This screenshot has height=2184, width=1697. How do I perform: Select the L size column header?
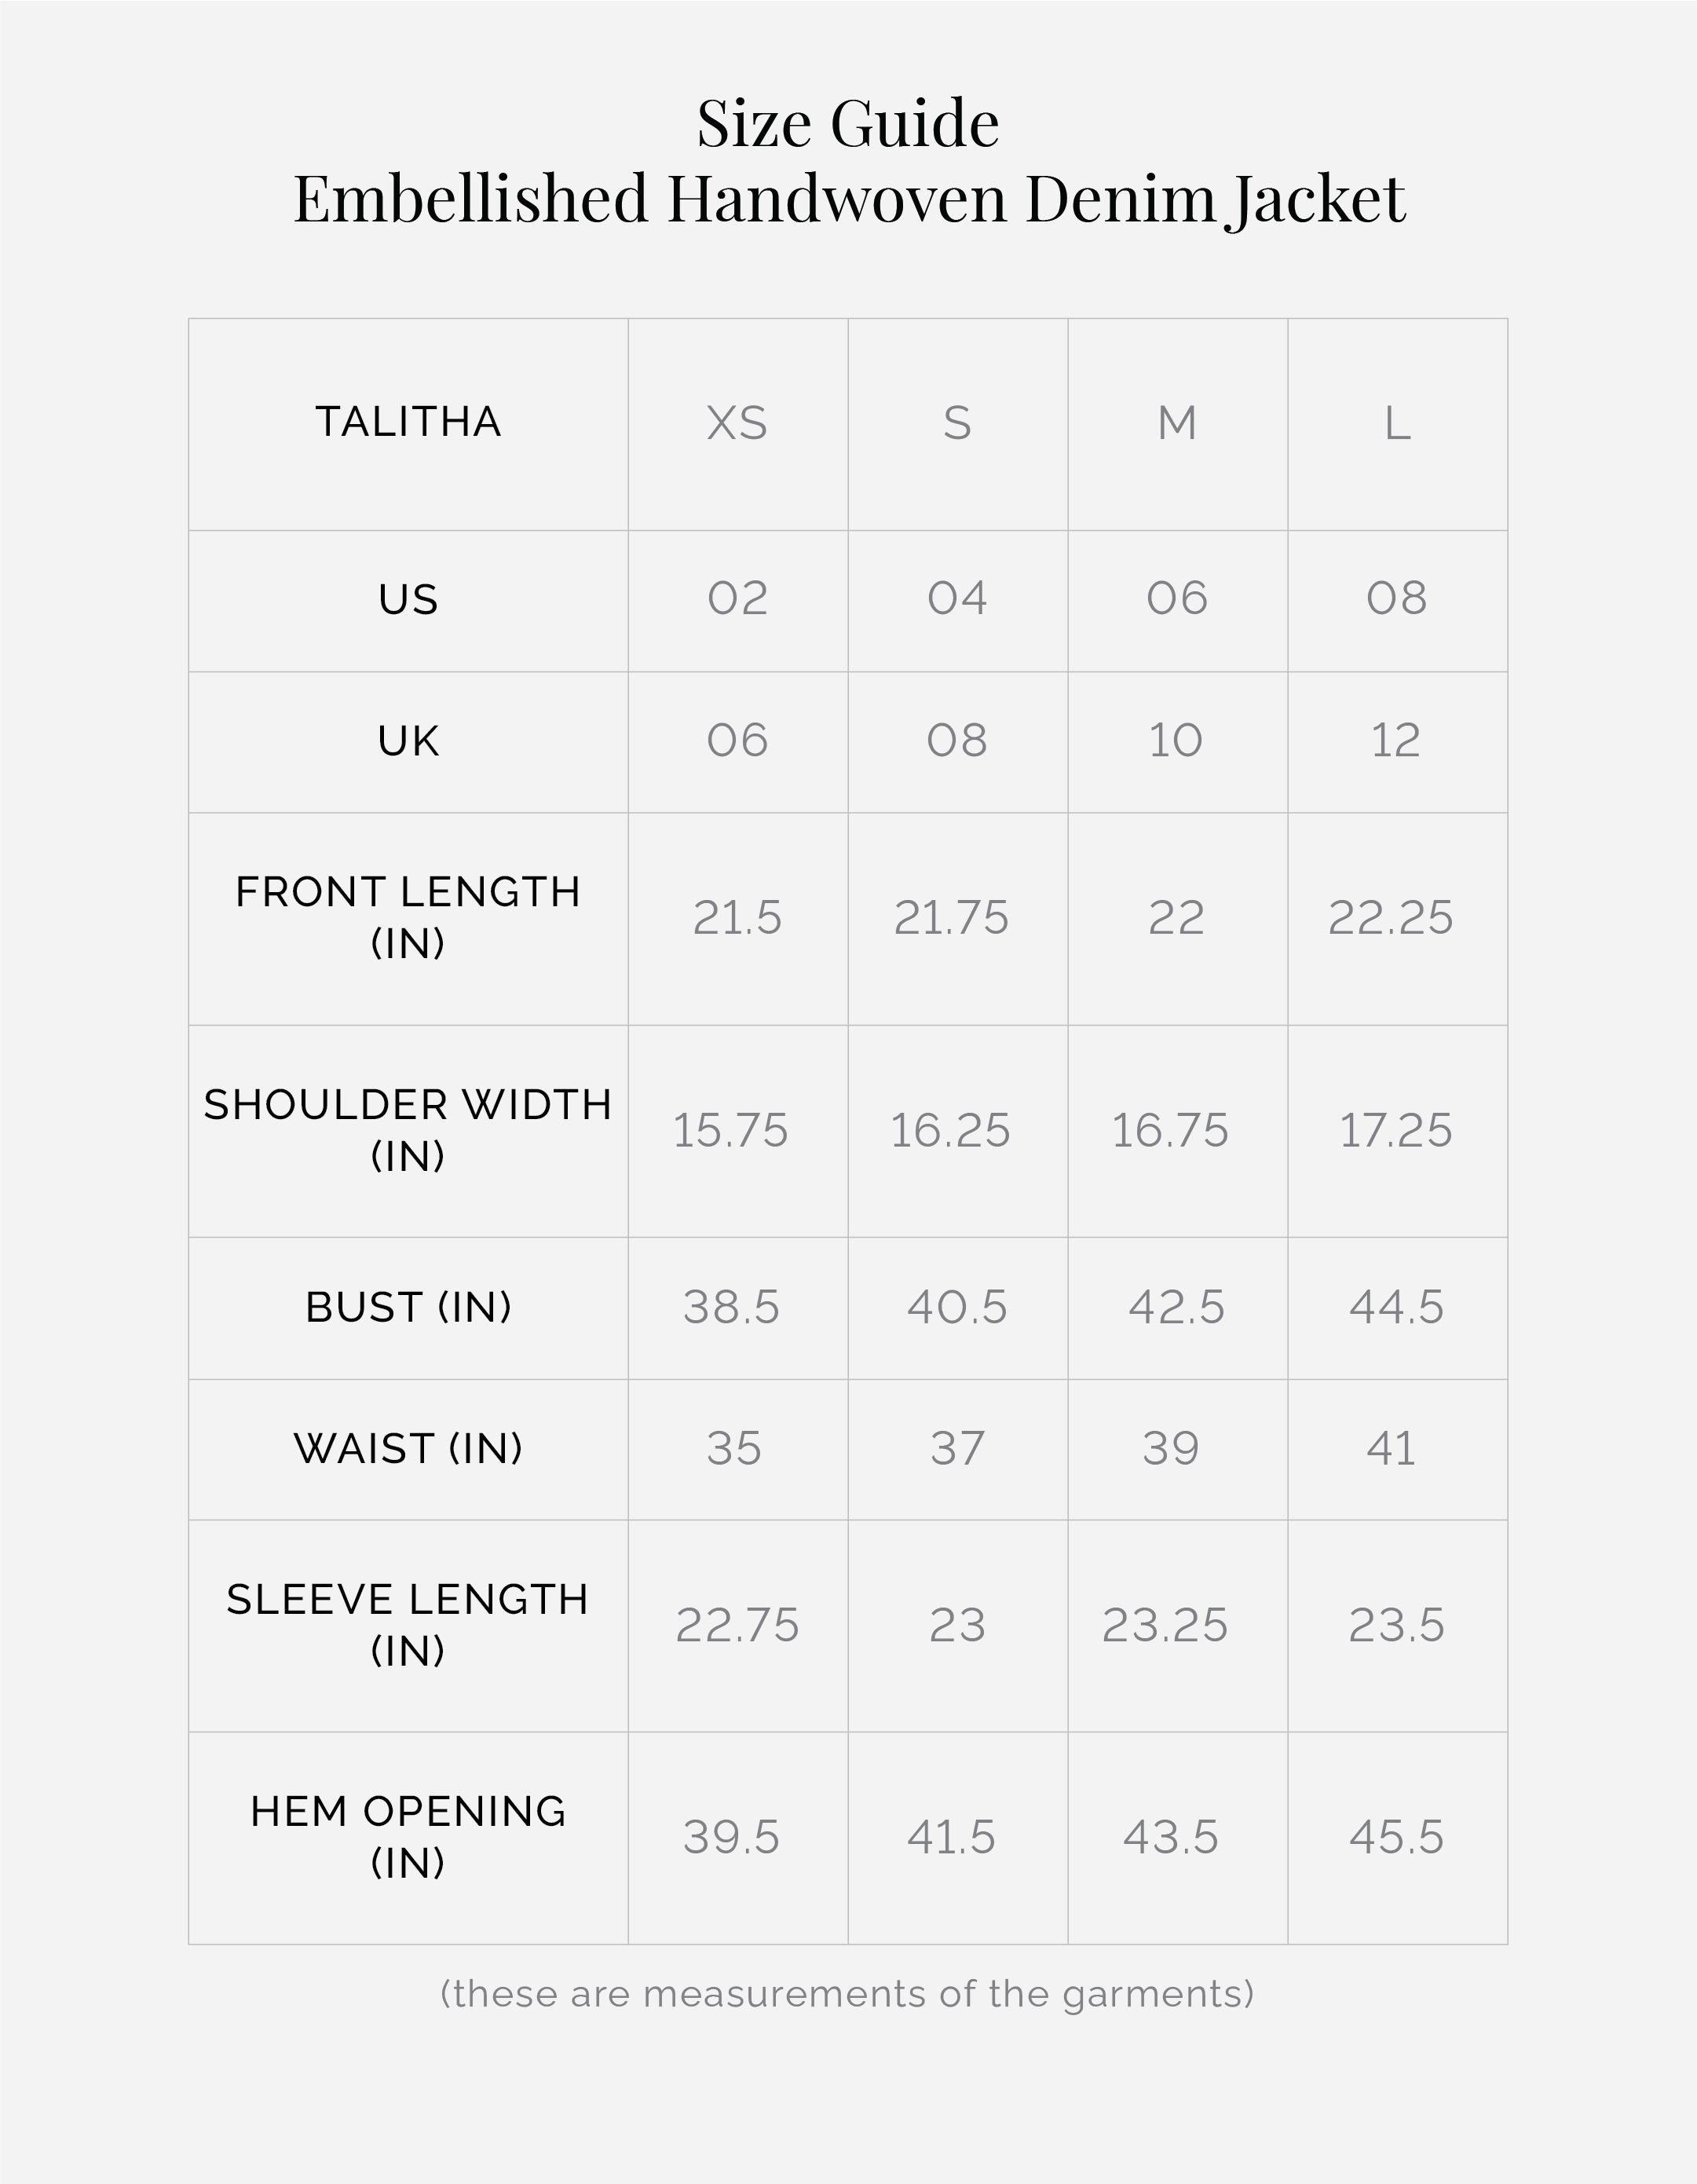[1397, 423]
